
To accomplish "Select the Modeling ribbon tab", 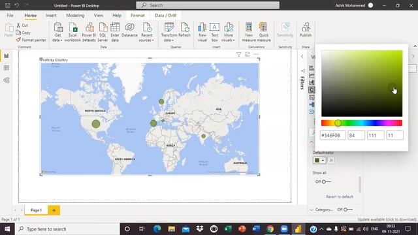I will tap(75, 16).
